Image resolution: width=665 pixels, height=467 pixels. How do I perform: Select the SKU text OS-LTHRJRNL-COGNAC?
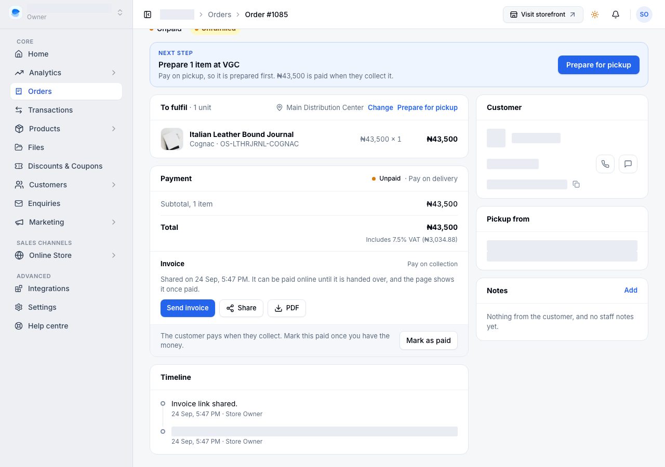pos(260,144)
